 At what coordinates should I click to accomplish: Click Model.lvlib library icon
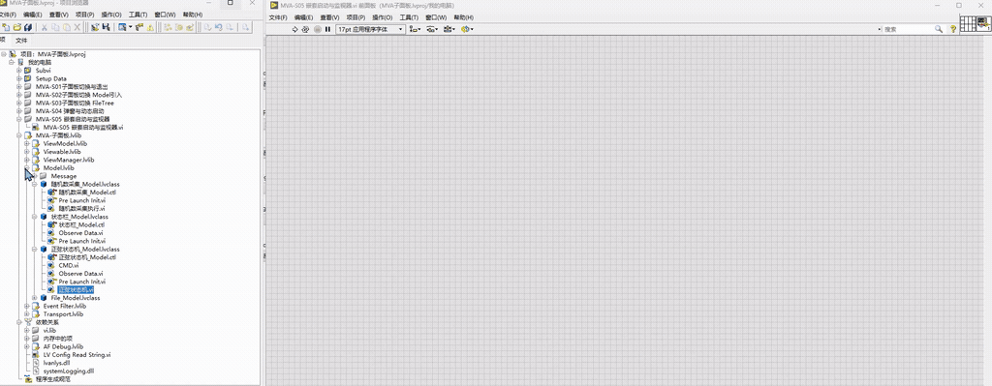pos(36,168)
